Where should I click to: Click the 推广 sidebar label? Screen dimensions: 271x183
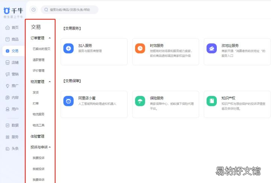[15, 86]
